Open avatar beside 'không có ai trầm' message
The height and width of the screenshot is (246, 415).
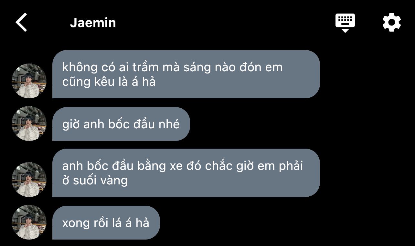point(29,81)
